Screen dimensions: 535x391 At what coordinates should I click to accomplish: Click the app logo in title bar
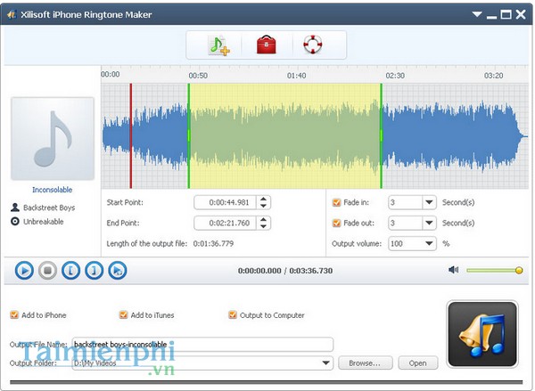(12, 14)
